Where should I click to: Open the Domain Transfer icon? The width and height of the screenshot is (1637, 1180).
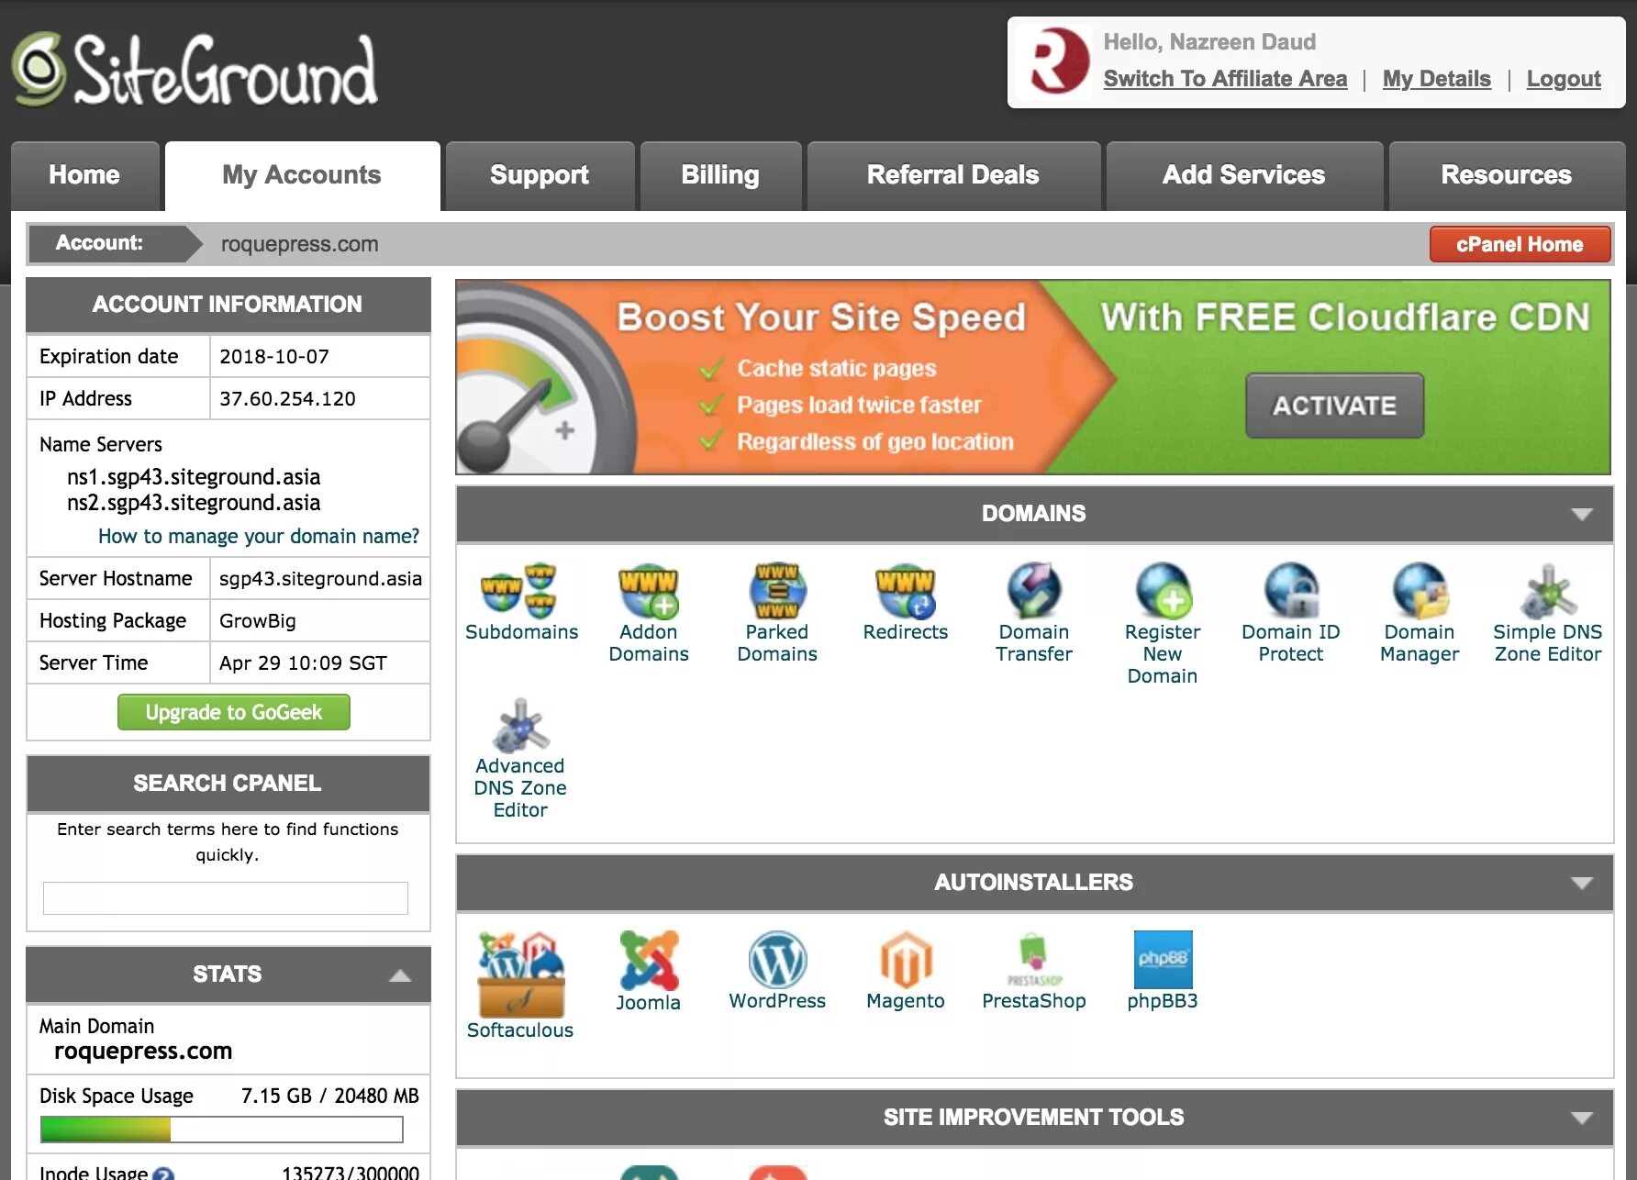click(1033, 589)
